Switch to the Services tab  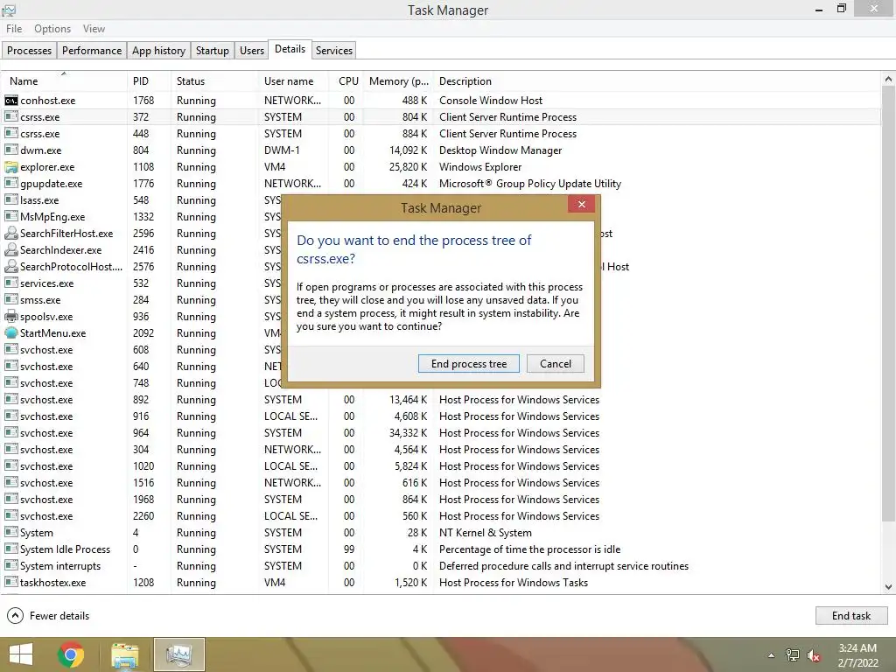(x=333, y=50)
